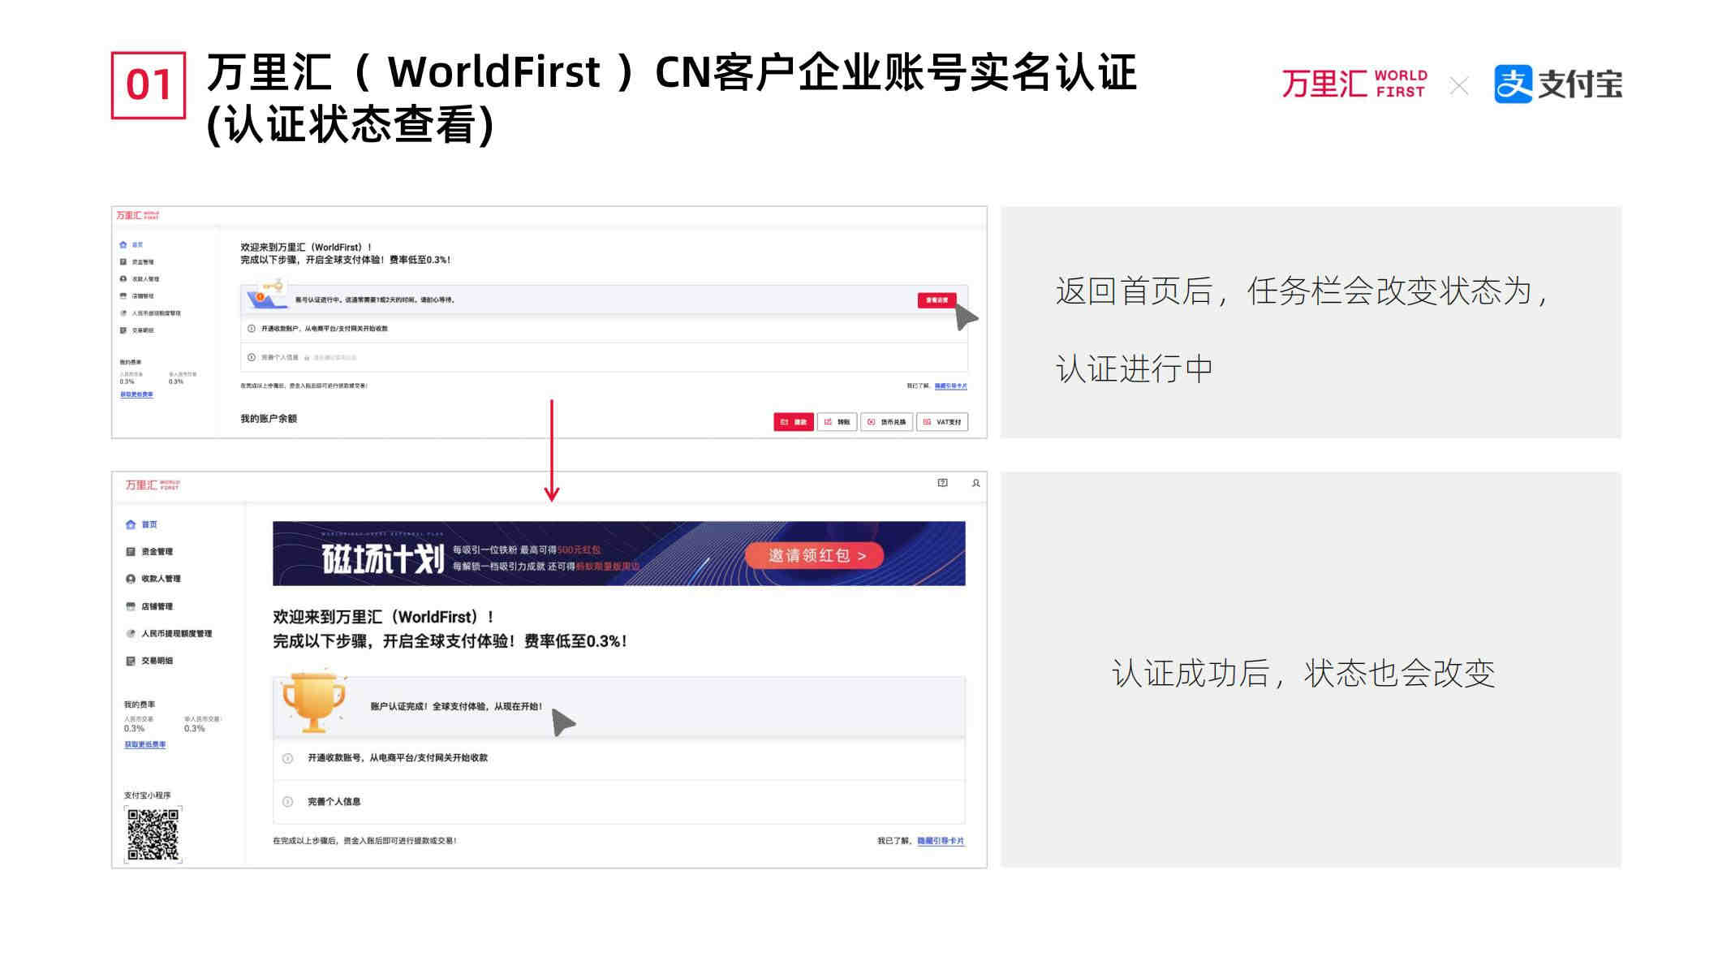
Task: Select 人民币提现额度管理 sidebar item
Action: pos(176,634)
